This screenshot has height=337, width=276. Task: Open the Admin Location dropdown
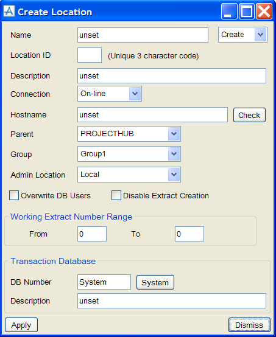point(129,175)
